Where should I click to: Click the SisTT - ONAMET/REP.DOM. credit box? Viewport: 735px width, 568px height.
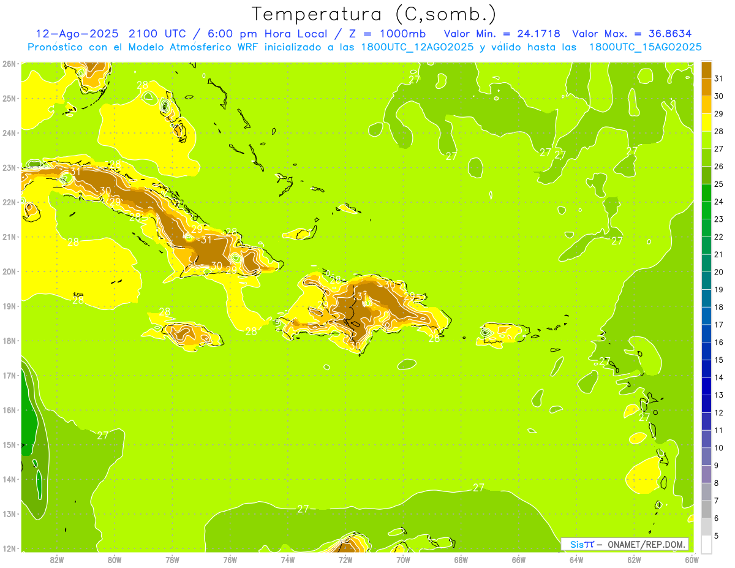(x=625, y=544)
